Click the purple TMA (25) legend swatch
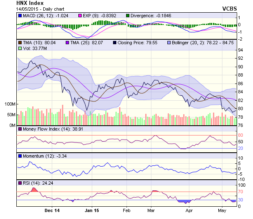 (67, 43)
